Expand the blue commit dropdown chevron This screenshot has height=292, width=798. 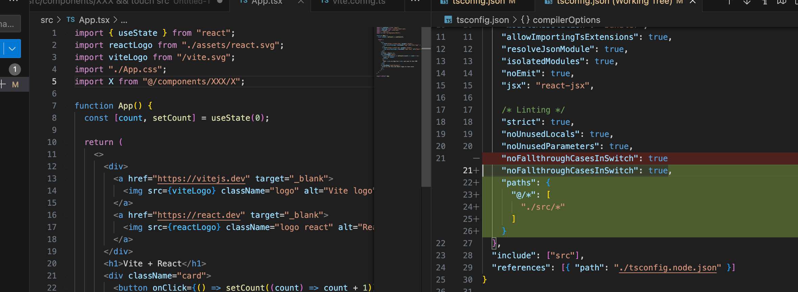click(13, 49)
